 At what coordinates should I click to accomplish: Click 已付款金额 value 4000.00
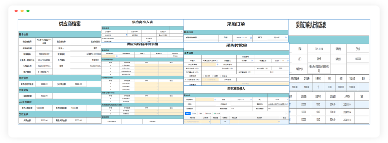(x=78, y=84)
